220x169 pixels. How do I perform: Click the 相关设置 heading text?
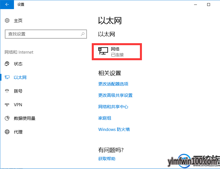tap(110, 73)
